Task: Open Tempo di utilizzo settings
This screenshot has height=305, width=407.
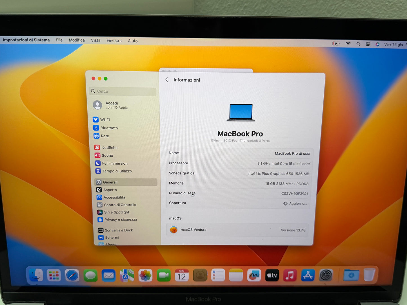Action: pos(114,171)
